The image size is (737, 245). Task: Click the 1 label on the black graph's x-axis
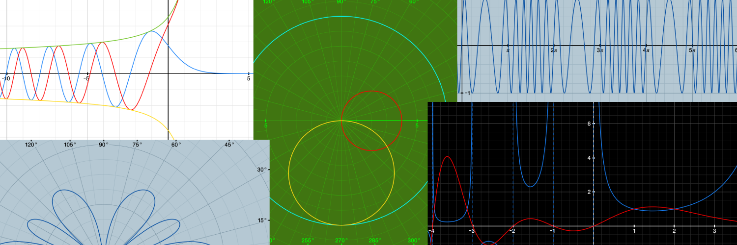point(634,230)
